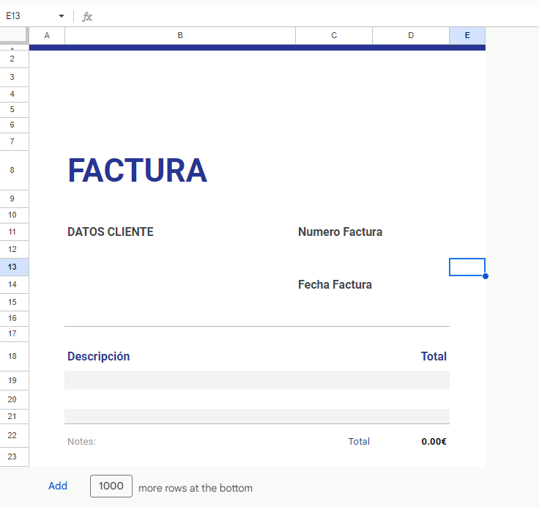Image resolution: width=539 pixels, height=507 pixels.
Task: Click the Name box showing E13
Action: pyautogui.click(x=29, y=16)
